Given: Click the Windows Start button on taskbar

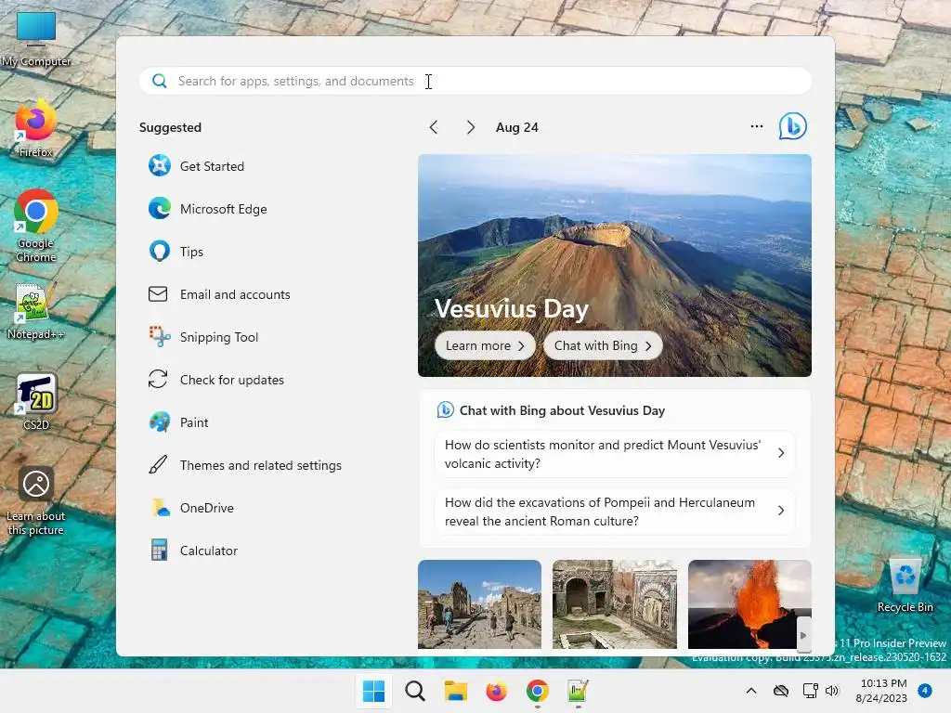Looking at the screenshot, I should tap(373, 691).
